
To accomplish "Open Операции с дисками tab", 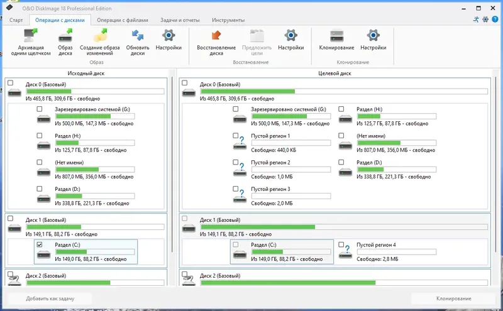I will click(60, 20).
